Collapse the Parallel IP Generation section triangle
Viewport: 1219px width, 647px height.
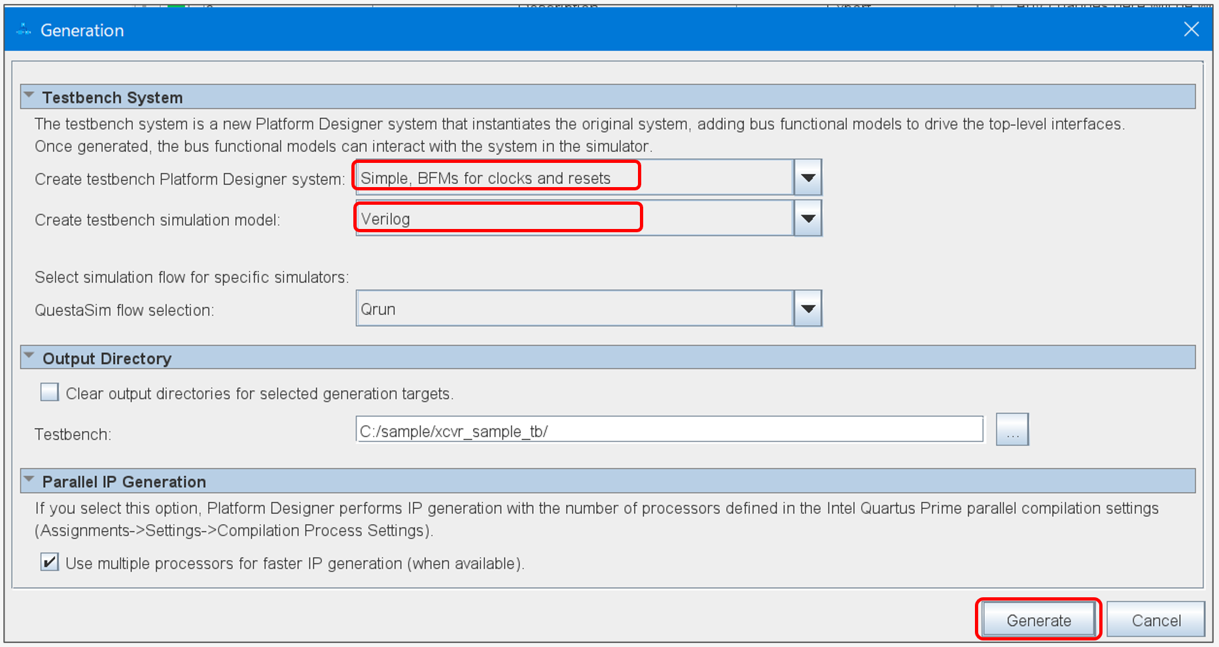(29, 480)
